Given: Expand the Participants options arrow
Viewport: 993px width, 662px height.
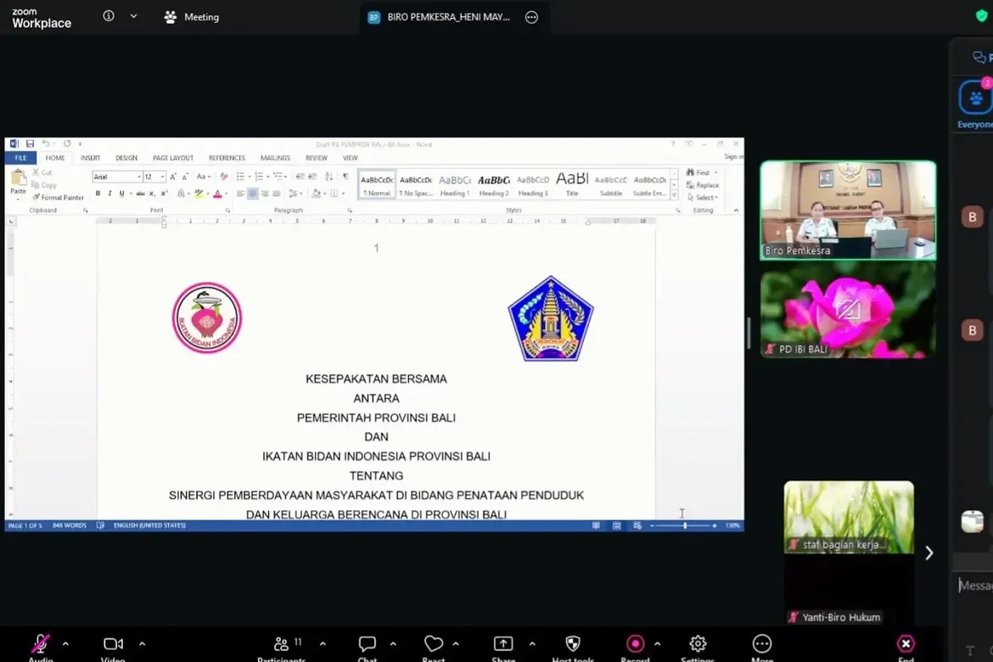Looking at the screenshot, I should point(323,643).
